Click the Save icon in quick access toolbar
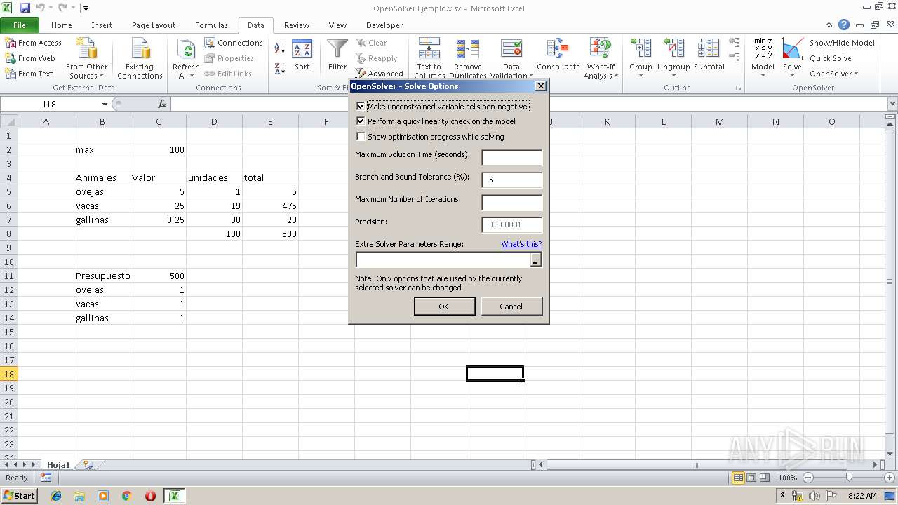This screenshot has width=898, height=505. pyautogui.click(x=25, y=8)
